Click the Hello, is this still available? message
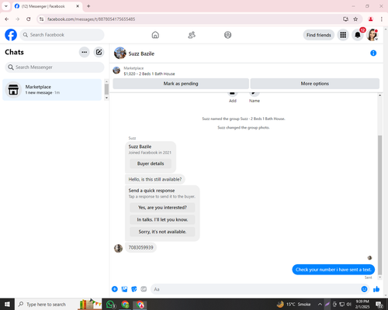388x310 pixels. (155, 179)
